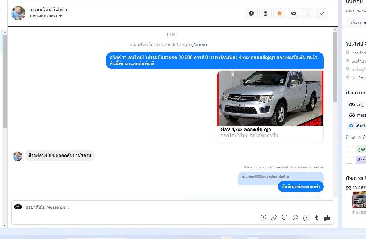Mark the conversation done with the checkmark
The image size is (366, 239).
click(x=322, y=13)
